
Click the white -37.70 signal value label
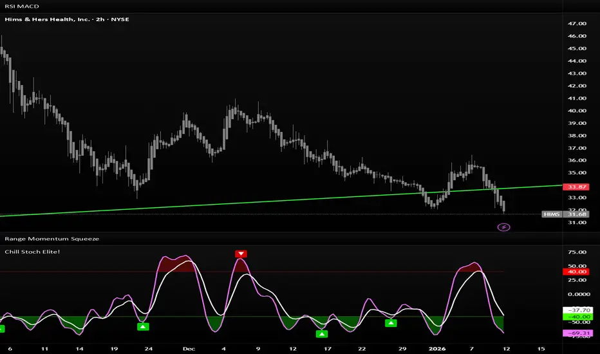tap(575, 309)
